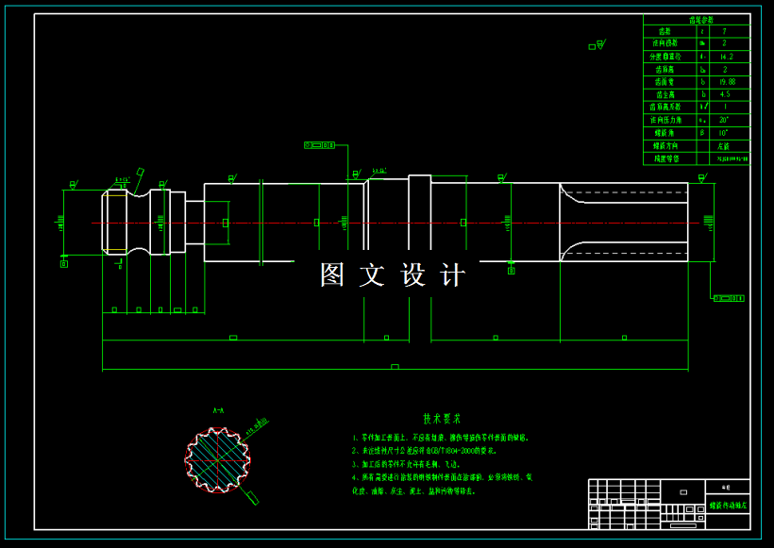Click the chamfer dimension label on left shaft end
The width and height of the screenshot is (774, 548).
click(123, 179)
